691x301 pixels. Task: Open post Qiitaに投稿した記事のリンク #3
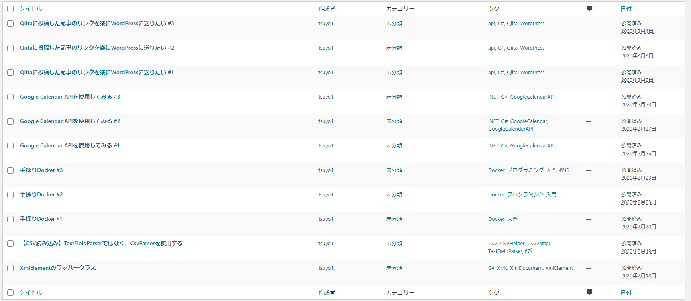(97, 23)
